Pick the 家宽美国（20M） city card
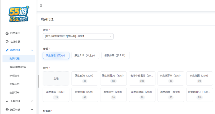 (56, 94)
